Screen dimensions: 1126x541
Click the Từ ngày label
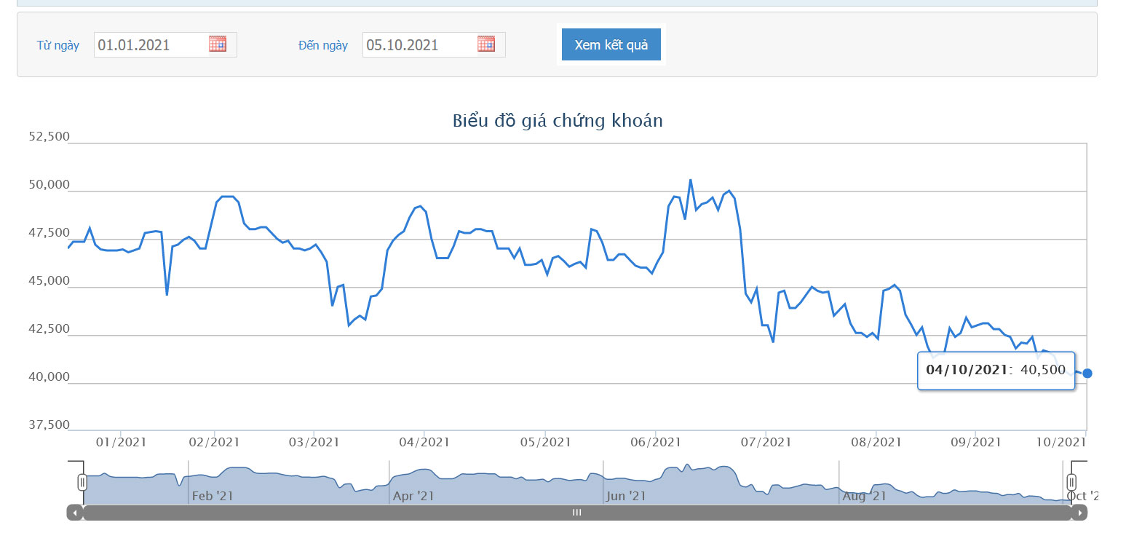(x=58, y=45)
